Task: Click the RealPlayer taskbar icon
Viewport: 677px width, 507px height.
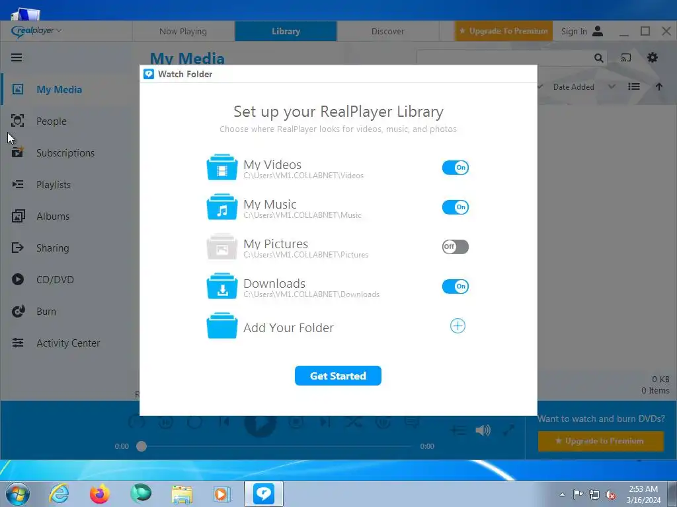Action: pos(264,494)
